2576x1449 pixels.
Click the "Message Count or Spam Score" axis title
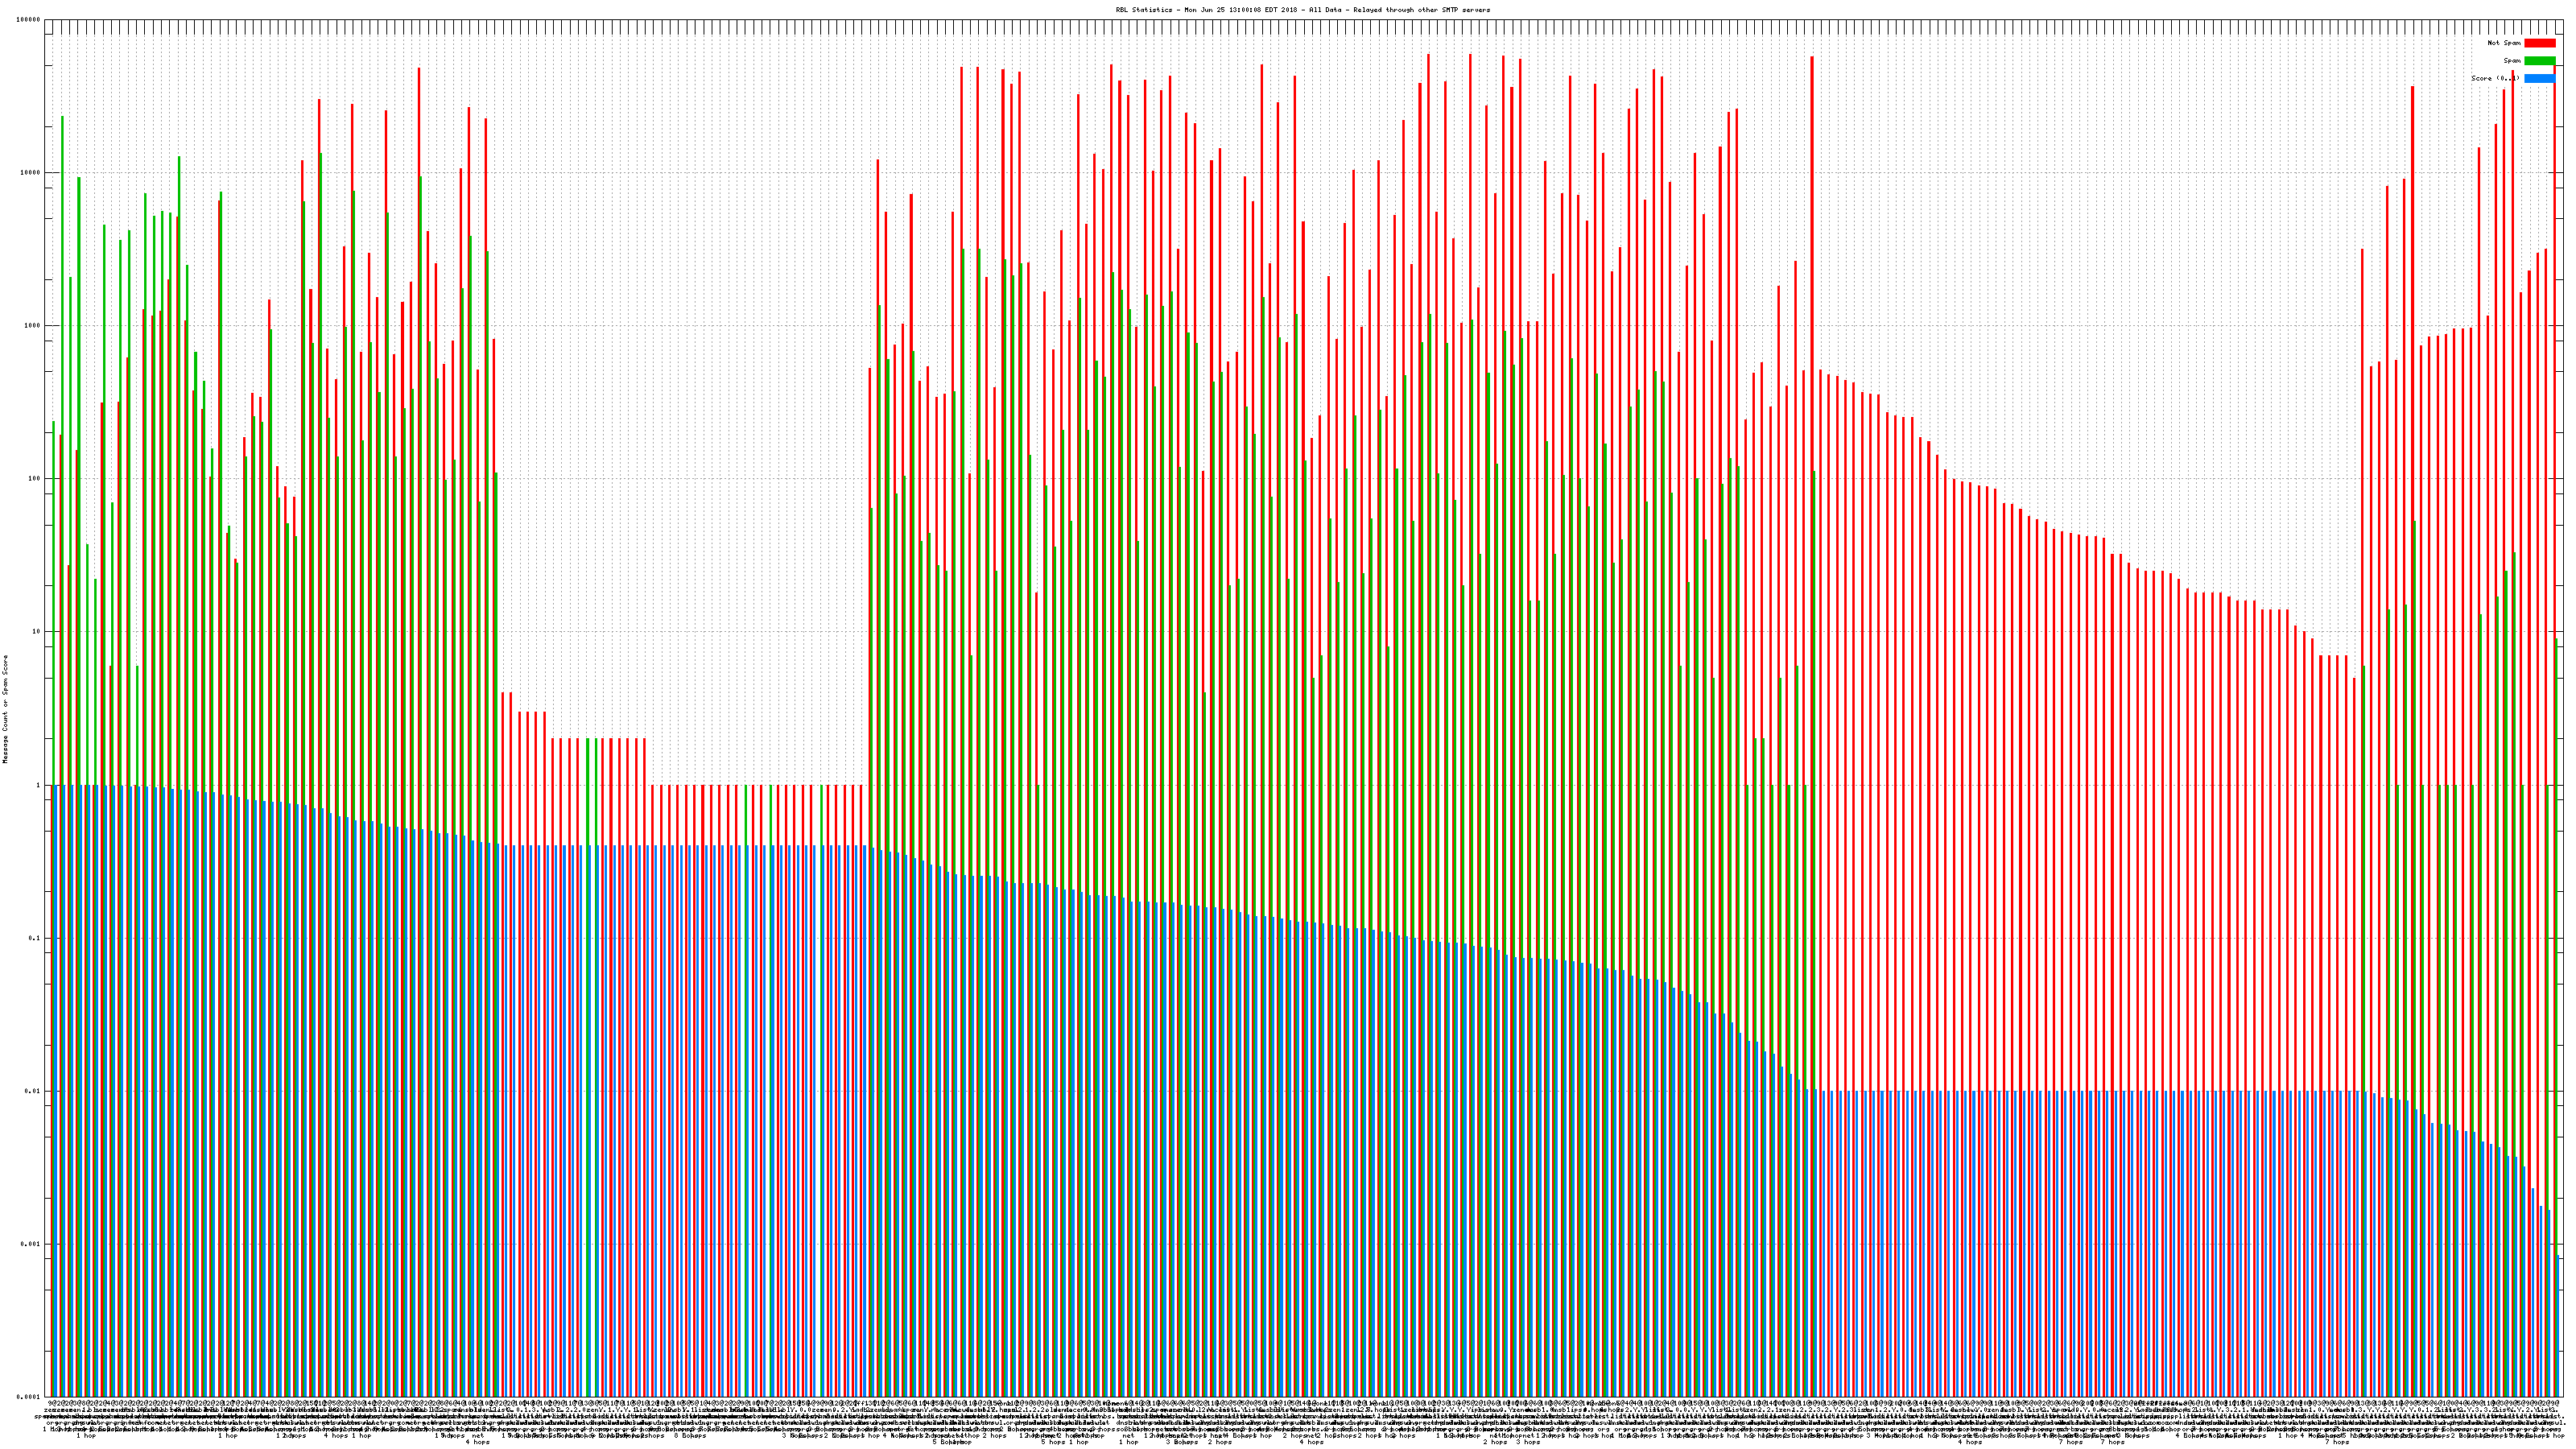pos(5,709)
